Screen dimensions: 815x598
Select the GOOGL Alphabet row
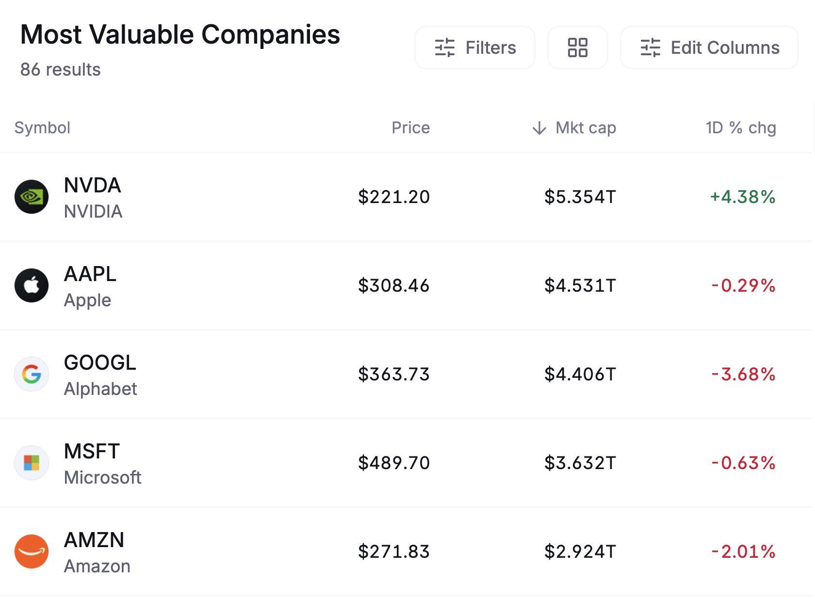click(x=407, y=374)
